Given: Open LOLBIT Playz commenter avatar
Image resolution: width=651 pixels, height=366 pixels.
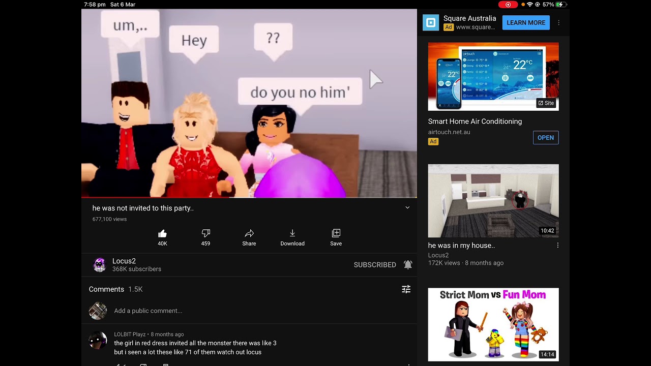Looking at the screenshot, I should (98, 341).
